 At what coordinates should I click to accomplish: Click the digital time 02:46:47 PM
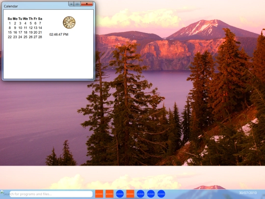59,34
